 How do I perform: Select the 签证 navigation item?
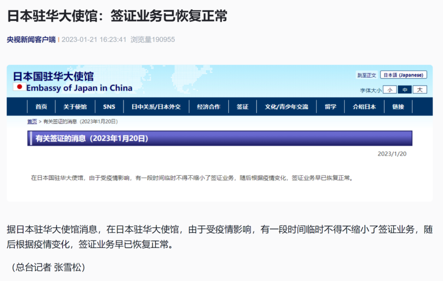pos(242,107)
